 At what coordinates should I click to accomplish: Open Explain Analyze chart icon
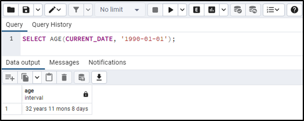(212, 10)
